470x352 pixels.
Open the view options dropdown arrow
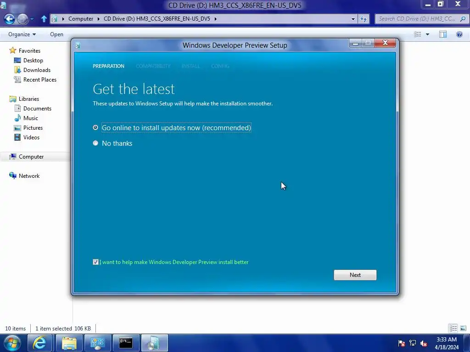(x=428, y=34)
